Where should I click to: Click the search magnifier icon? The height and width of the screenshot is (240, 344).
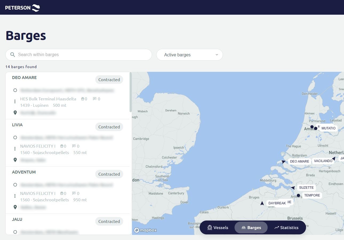point(13,55)
